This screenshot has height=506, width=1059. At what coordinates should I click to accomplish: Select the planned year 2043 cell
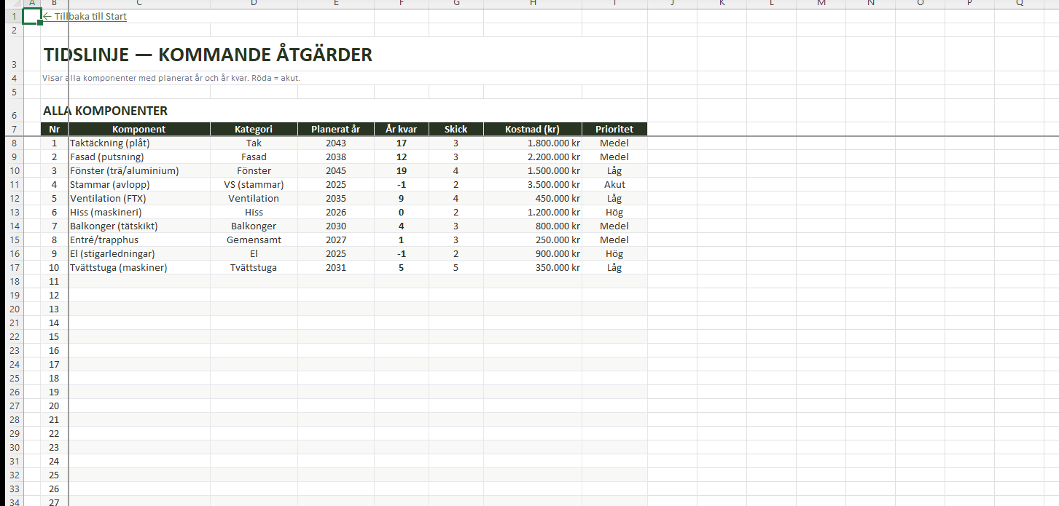[x=335, y=143]
